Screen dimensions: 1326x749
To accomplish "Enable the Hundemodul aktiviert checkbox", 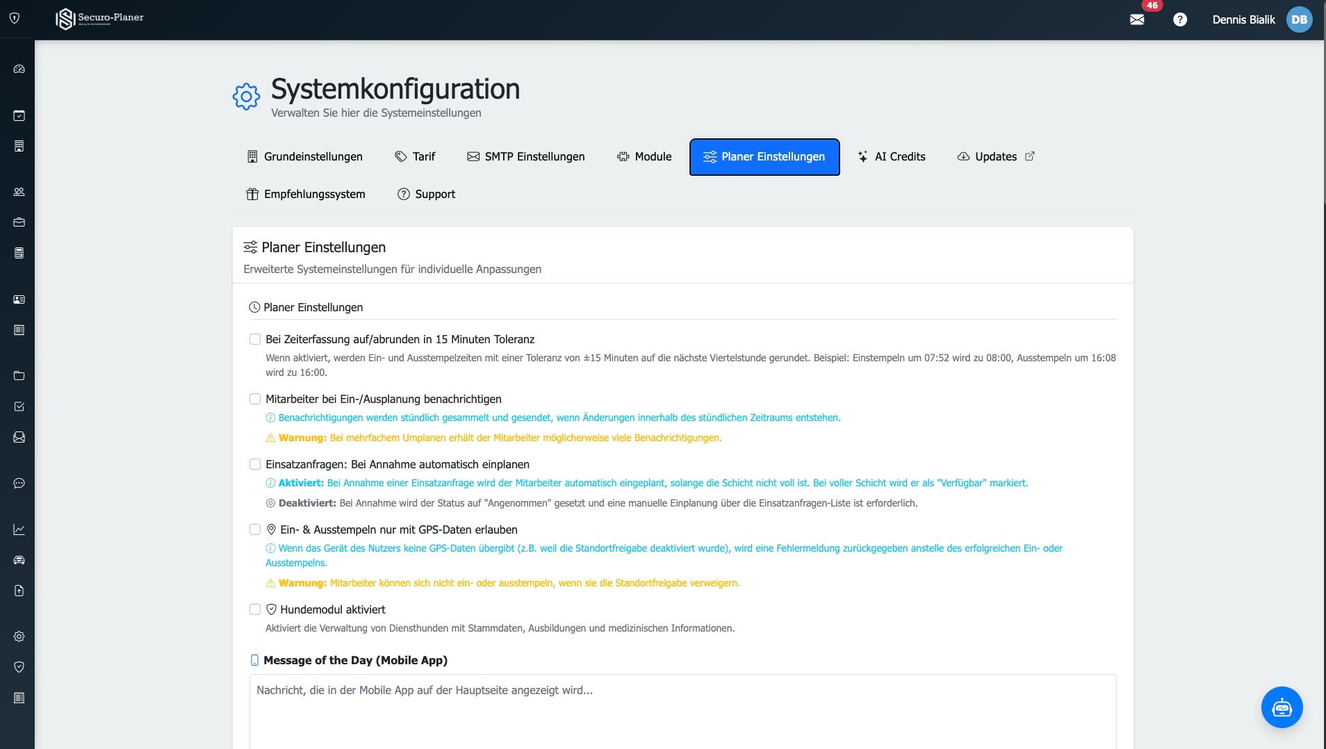I will pyautogui.click(x=255, y=609).
